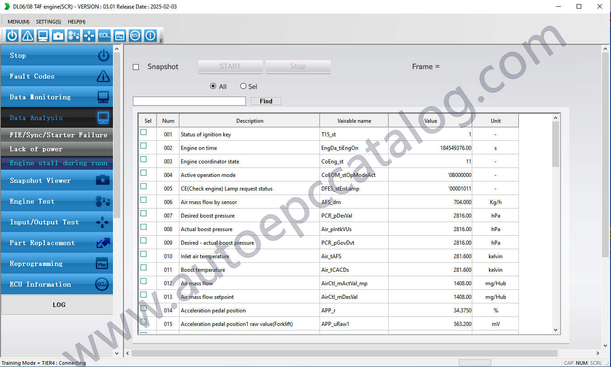Image resolution: width=611 pixels, height=367 pixels.
Task: Select the All radio button
Action: [x=213, y=86]
